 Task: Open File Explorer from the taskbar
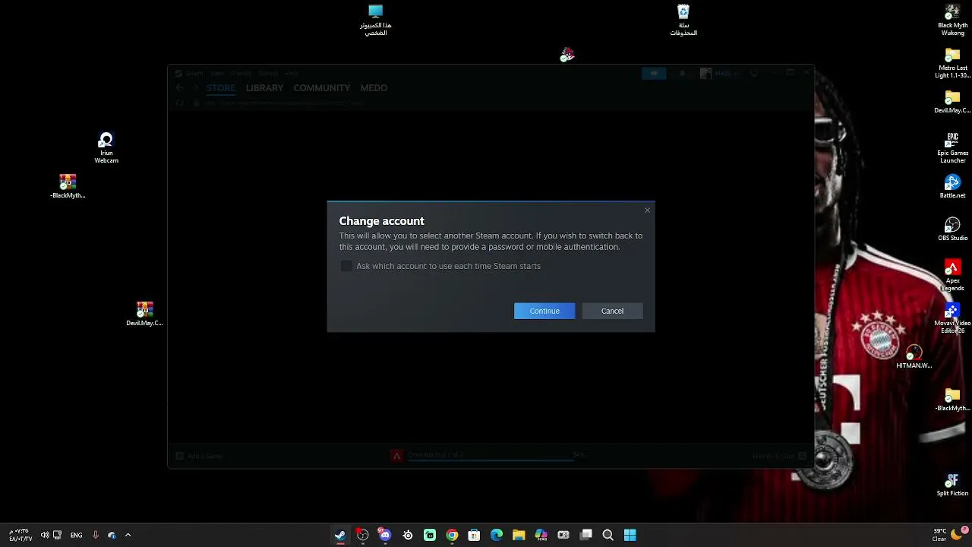[x=519, y=535]
